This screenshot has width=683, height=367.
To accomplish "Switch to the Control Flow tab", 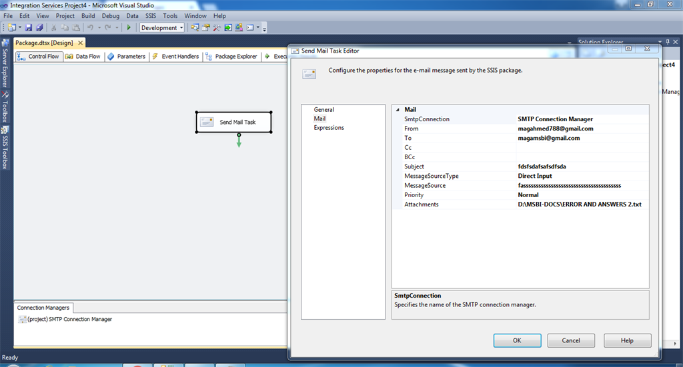I will (x=39, y=56).
